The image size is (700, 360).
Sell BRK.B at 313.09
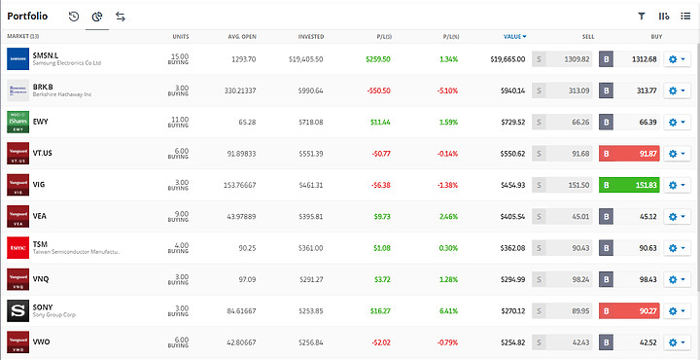pos(562,90)
